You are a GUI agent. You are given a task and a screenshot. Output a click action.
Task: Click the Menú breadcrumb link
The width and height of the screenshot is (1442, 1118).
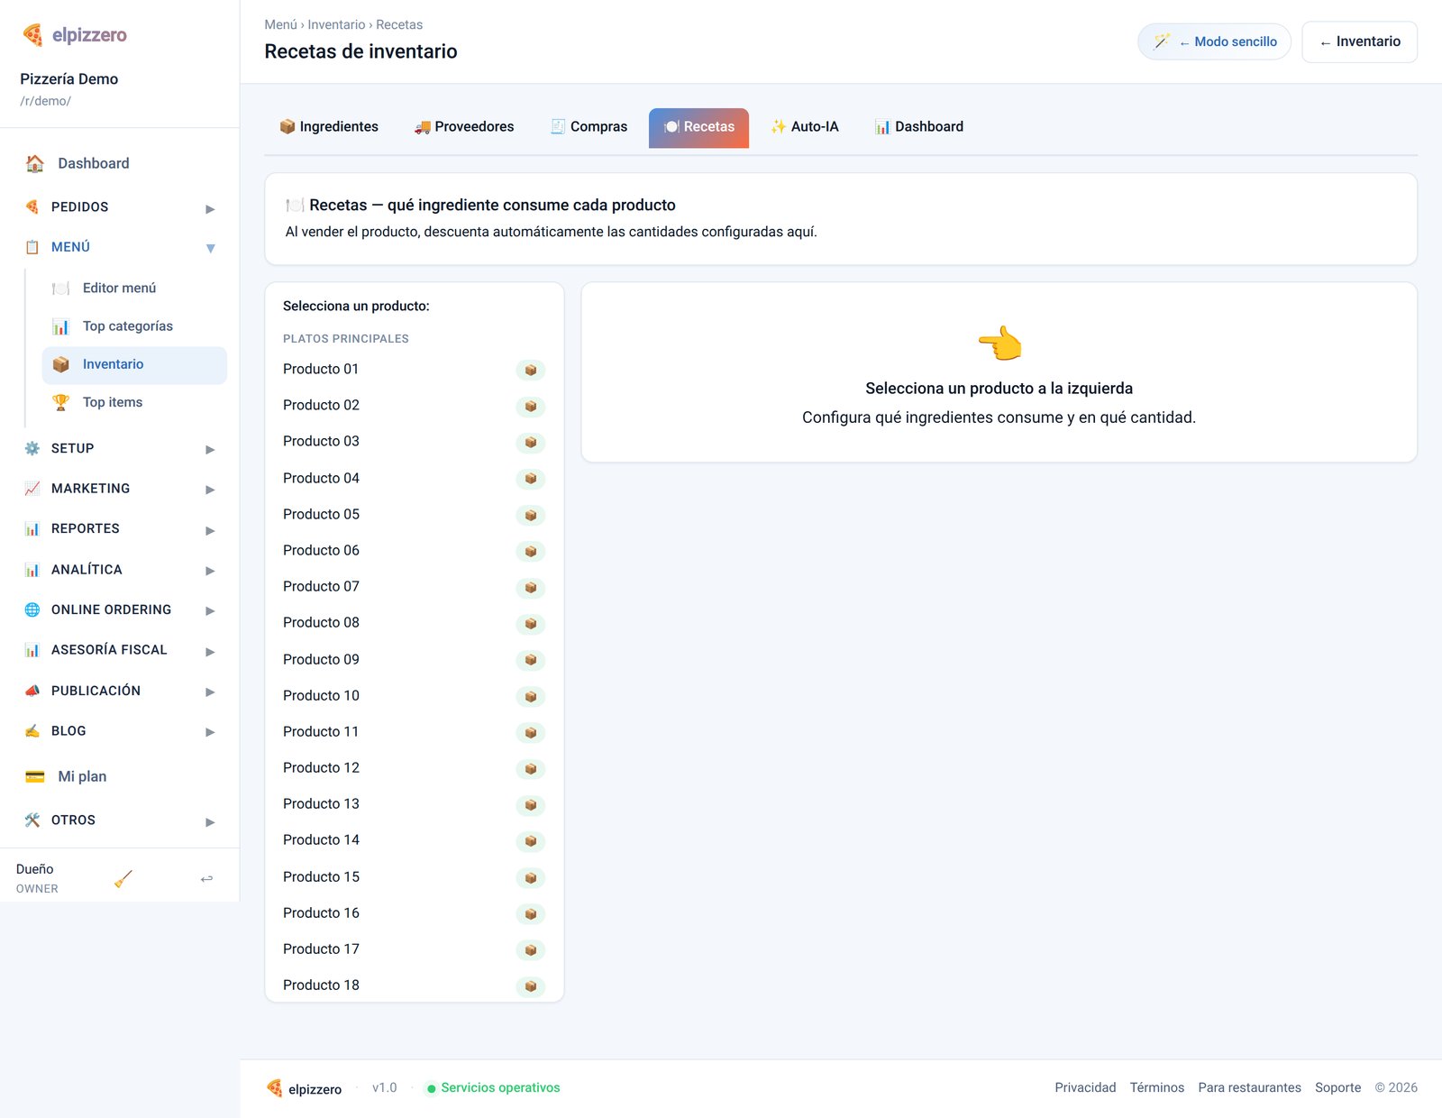click(280, 25)
